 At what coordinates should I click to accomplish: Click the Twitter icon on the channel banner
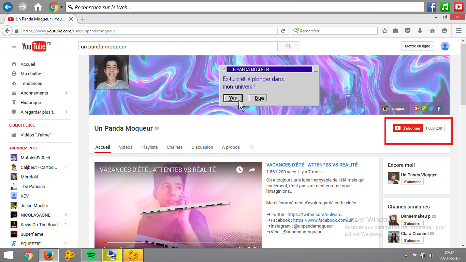[431, 108]
